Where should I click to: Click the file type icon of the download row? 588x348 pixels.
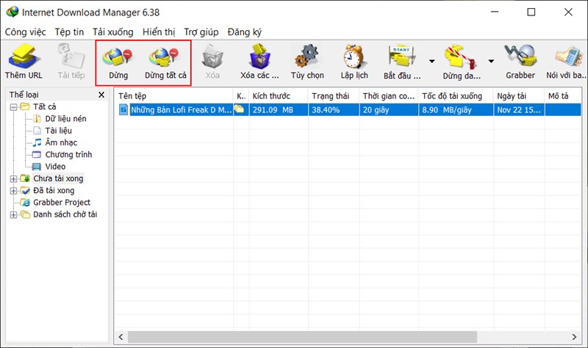pos(123,109)
